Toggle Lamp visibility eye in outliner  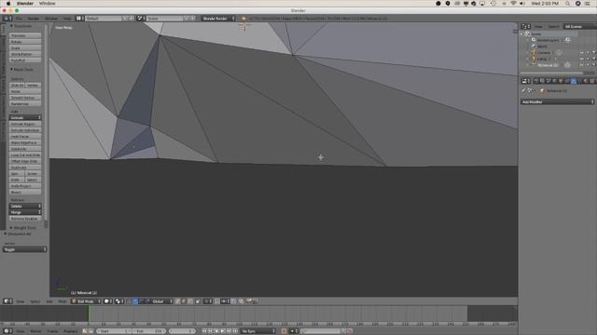pyautogui.click(x=581, y=59)
